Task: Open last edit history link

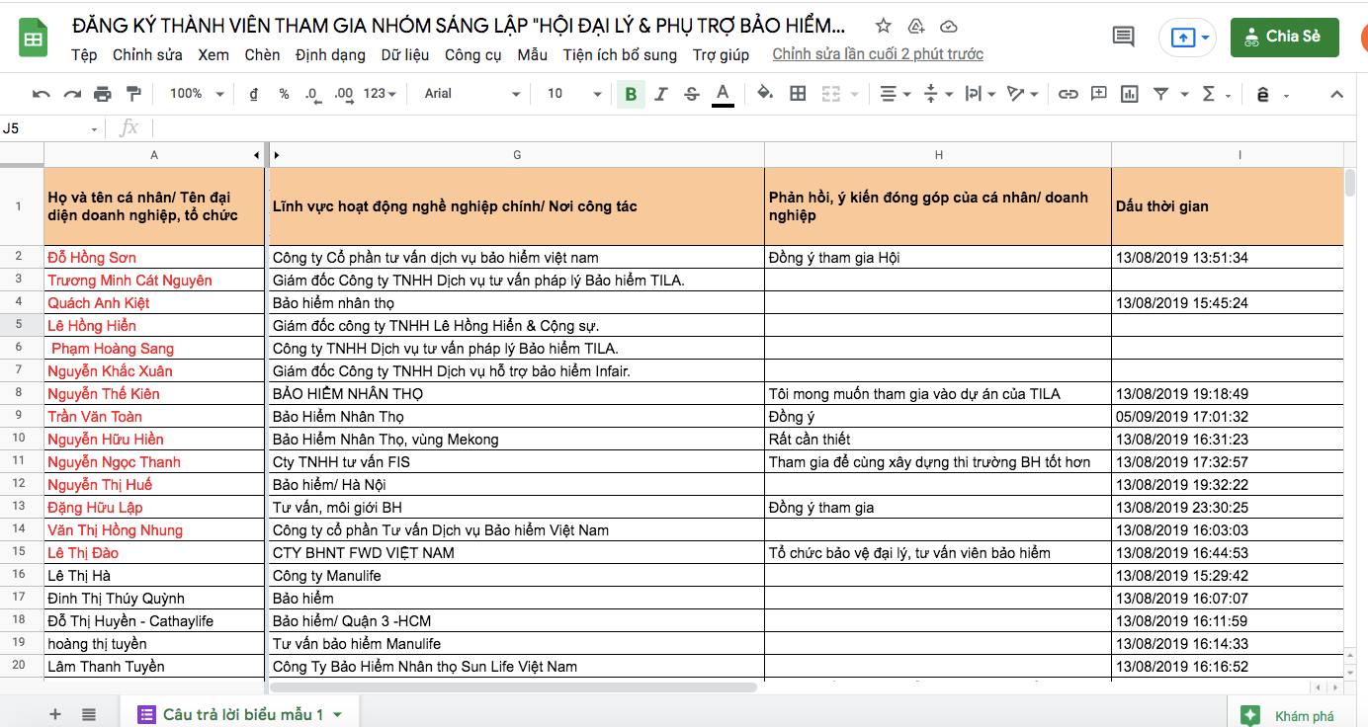Action: pos(878,54)
